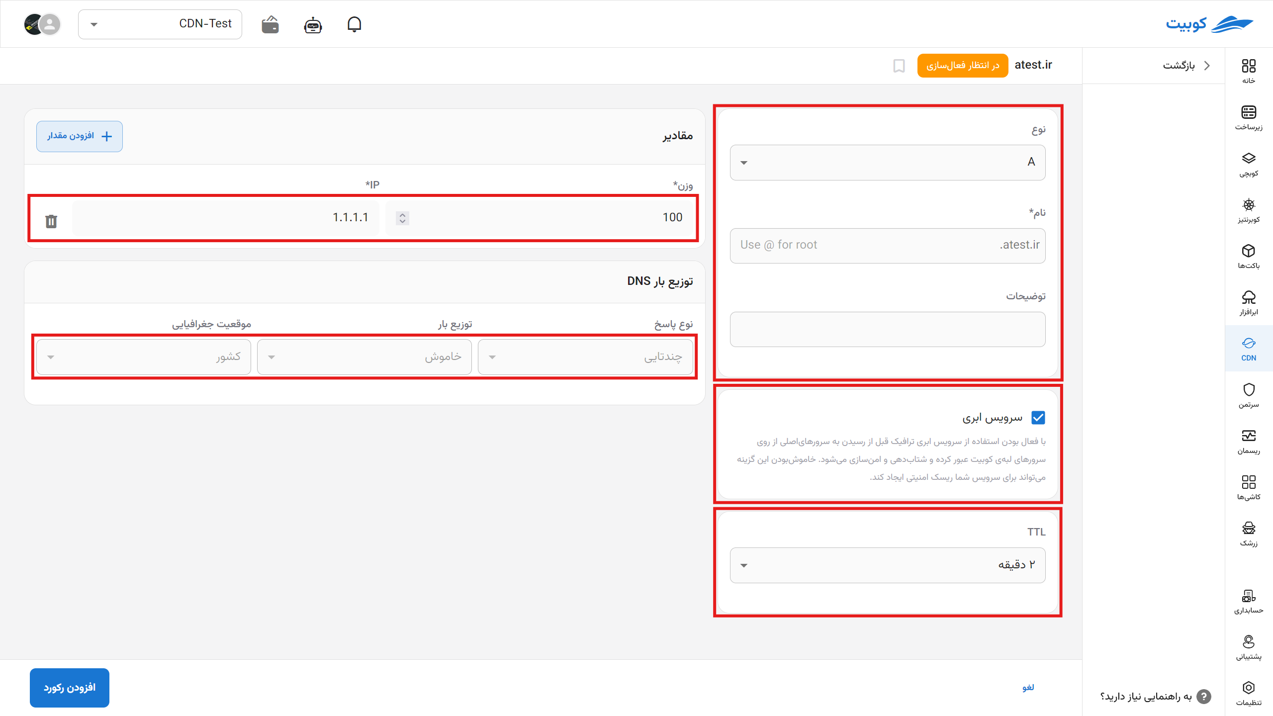Click the مقادیر section heading
The image size is (1273, 716).
(677, 136)
